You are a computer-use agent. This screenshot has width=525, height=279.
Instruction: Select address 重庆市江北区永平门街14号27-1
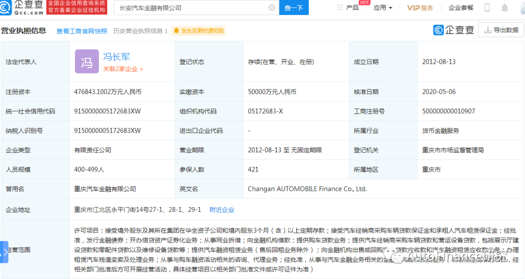[118, 209]
